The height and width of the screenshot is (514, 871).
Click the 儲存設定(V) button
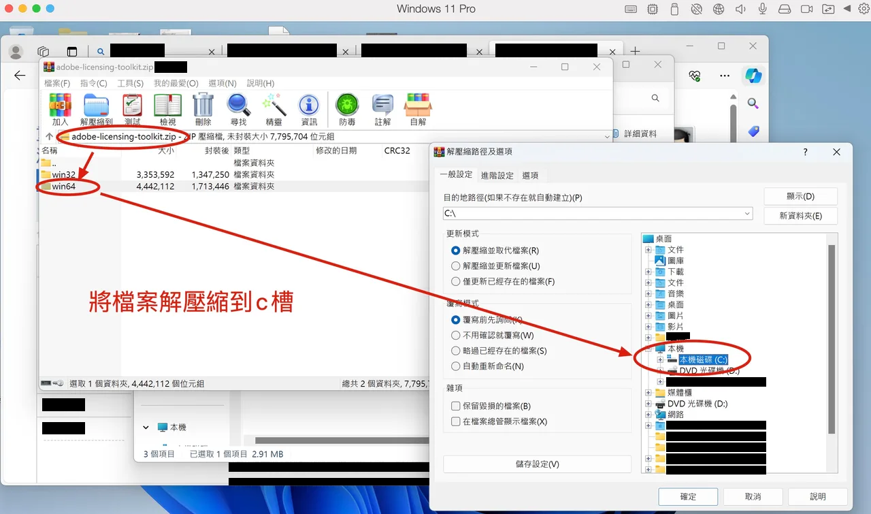pos(538,464)
